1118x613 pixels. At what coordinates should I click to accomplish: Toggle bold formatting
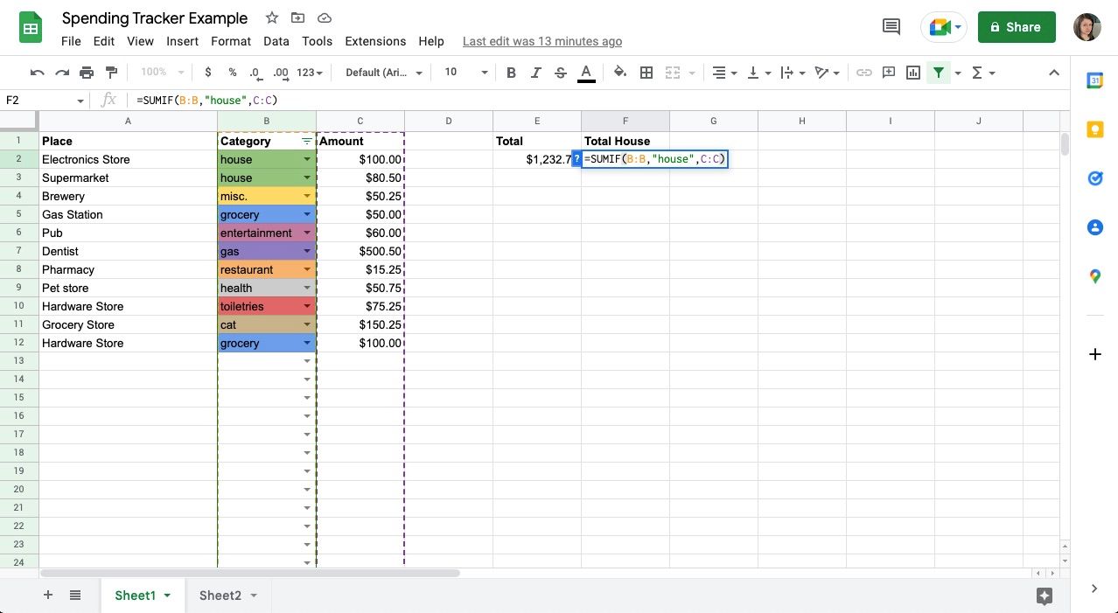tap(511, 73)
